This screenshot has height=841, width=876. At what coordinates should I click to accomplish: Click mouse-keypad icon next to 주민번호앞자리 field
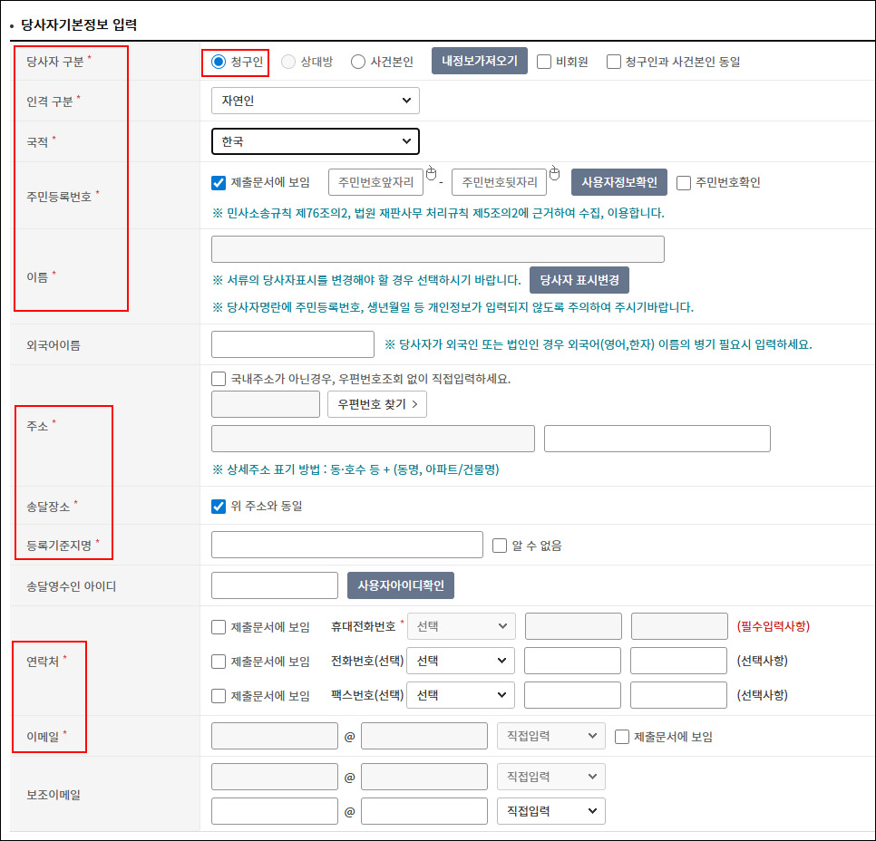point(431,174)
